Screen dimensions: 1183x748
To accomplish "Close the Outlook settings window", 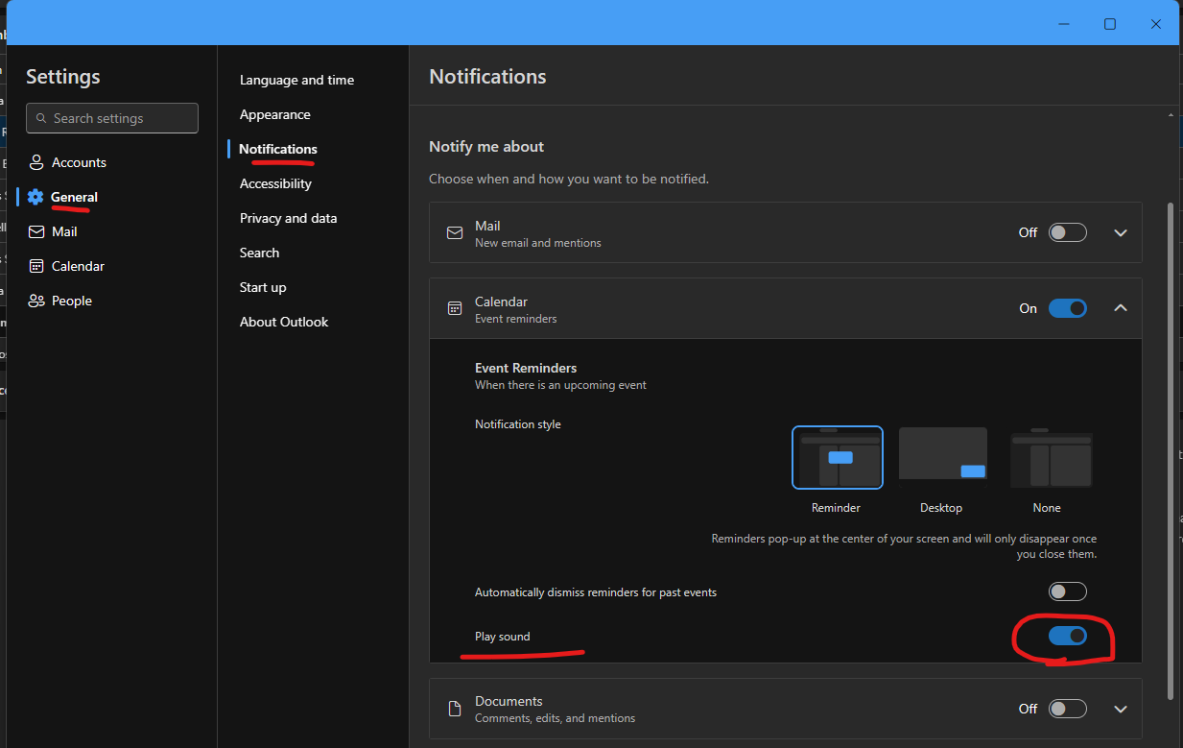I will pos(1156,24).
